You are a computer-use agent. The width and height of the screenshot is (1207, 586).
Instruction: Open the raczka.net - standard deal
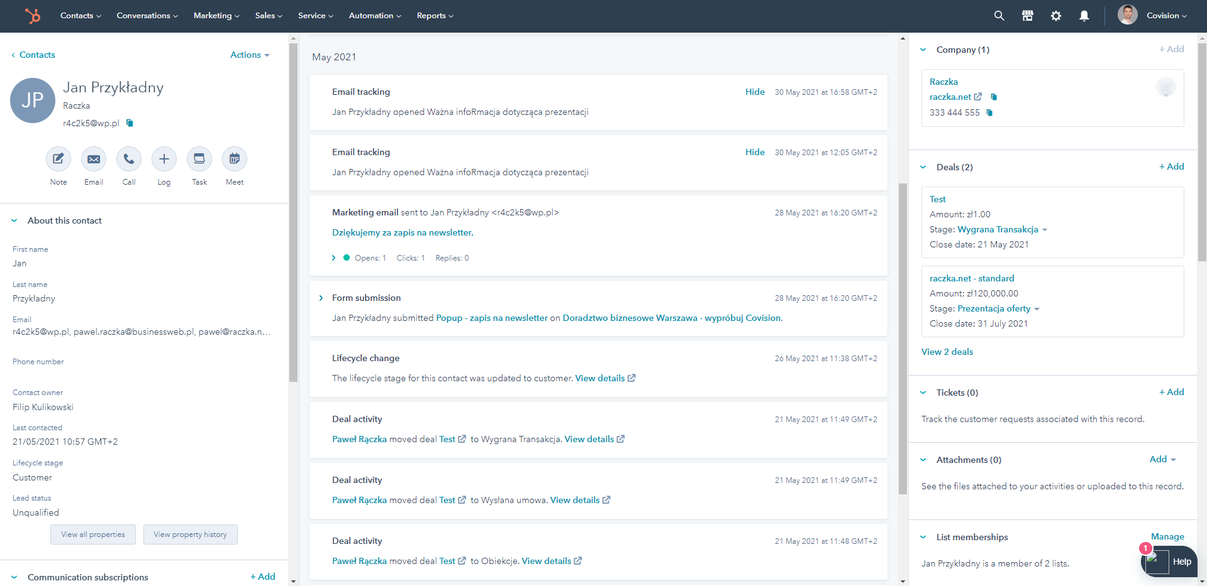[972, 278]
